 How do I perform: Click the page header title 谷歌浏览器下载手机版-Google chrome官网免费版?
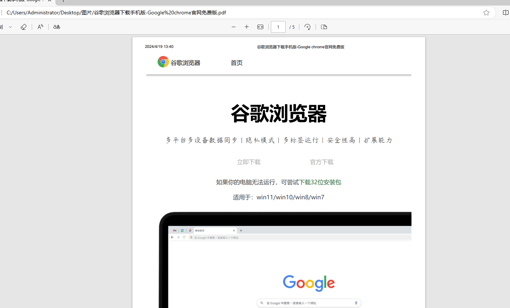click(x=300, y=47)
